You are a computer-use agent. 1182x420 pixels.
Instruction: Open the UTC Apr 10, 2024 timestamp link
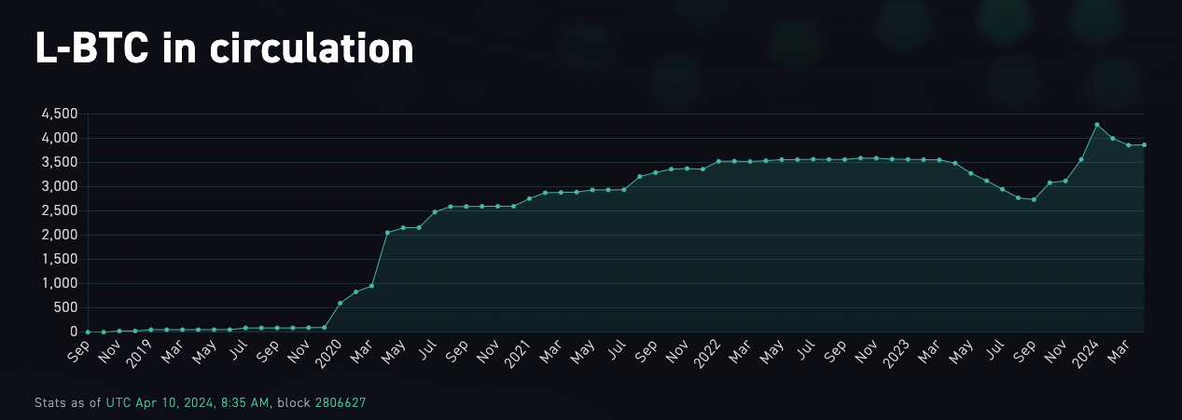[x=188, y=403]
